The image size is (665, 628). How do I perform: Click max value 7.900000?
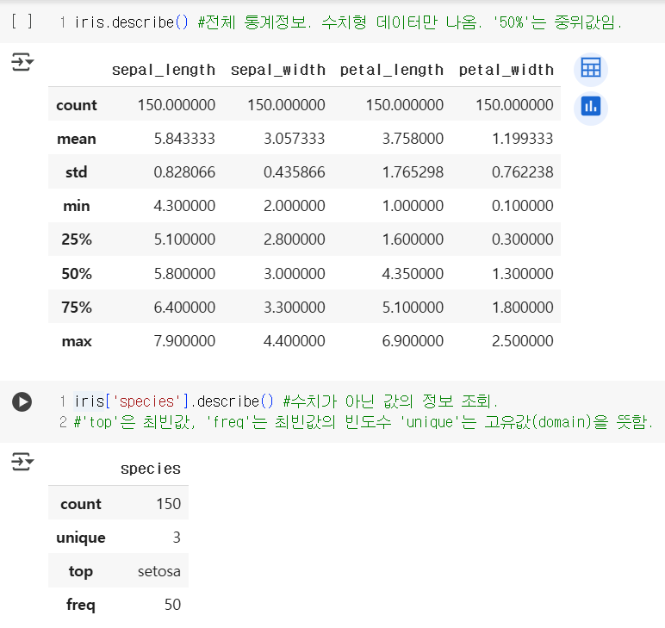184,341
